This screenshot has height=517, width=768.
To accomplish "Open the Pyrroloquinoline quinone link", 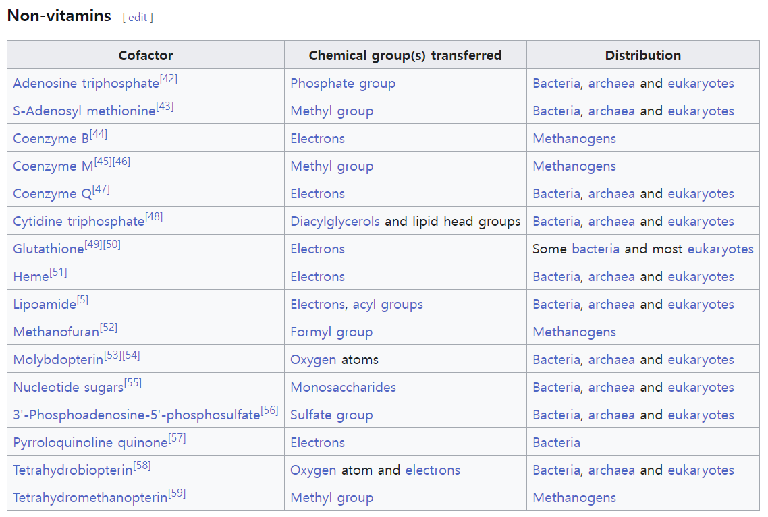I will coord(90,443).
